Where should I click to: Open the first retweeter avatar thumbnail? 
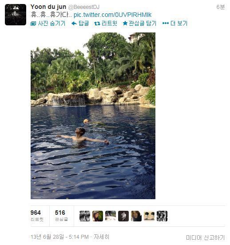pyautogui.click(x=85, y=216)
